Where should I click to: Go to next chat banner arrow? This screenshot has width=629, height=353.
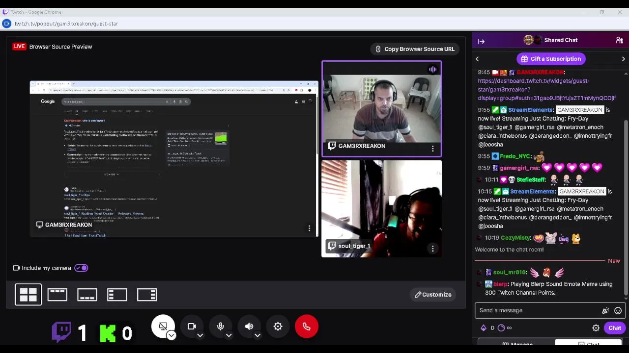pos(623,59)
